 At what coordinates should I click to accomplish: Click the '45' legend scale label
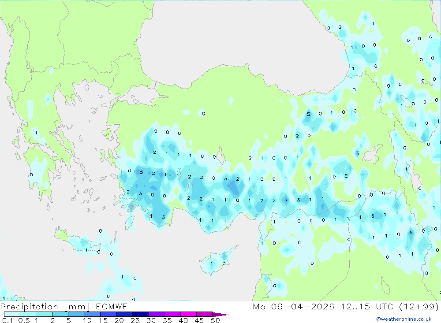(199, 320)
